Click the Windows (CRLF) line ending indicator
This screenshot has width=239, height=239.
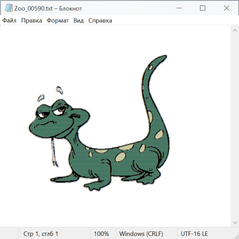141,234
